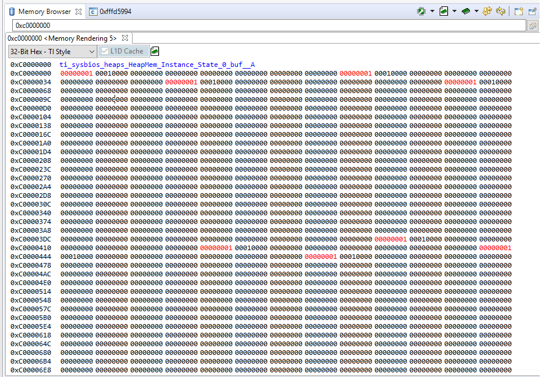
Task: Click address 0xC0000618 row label
Action: tap(31, 335)
